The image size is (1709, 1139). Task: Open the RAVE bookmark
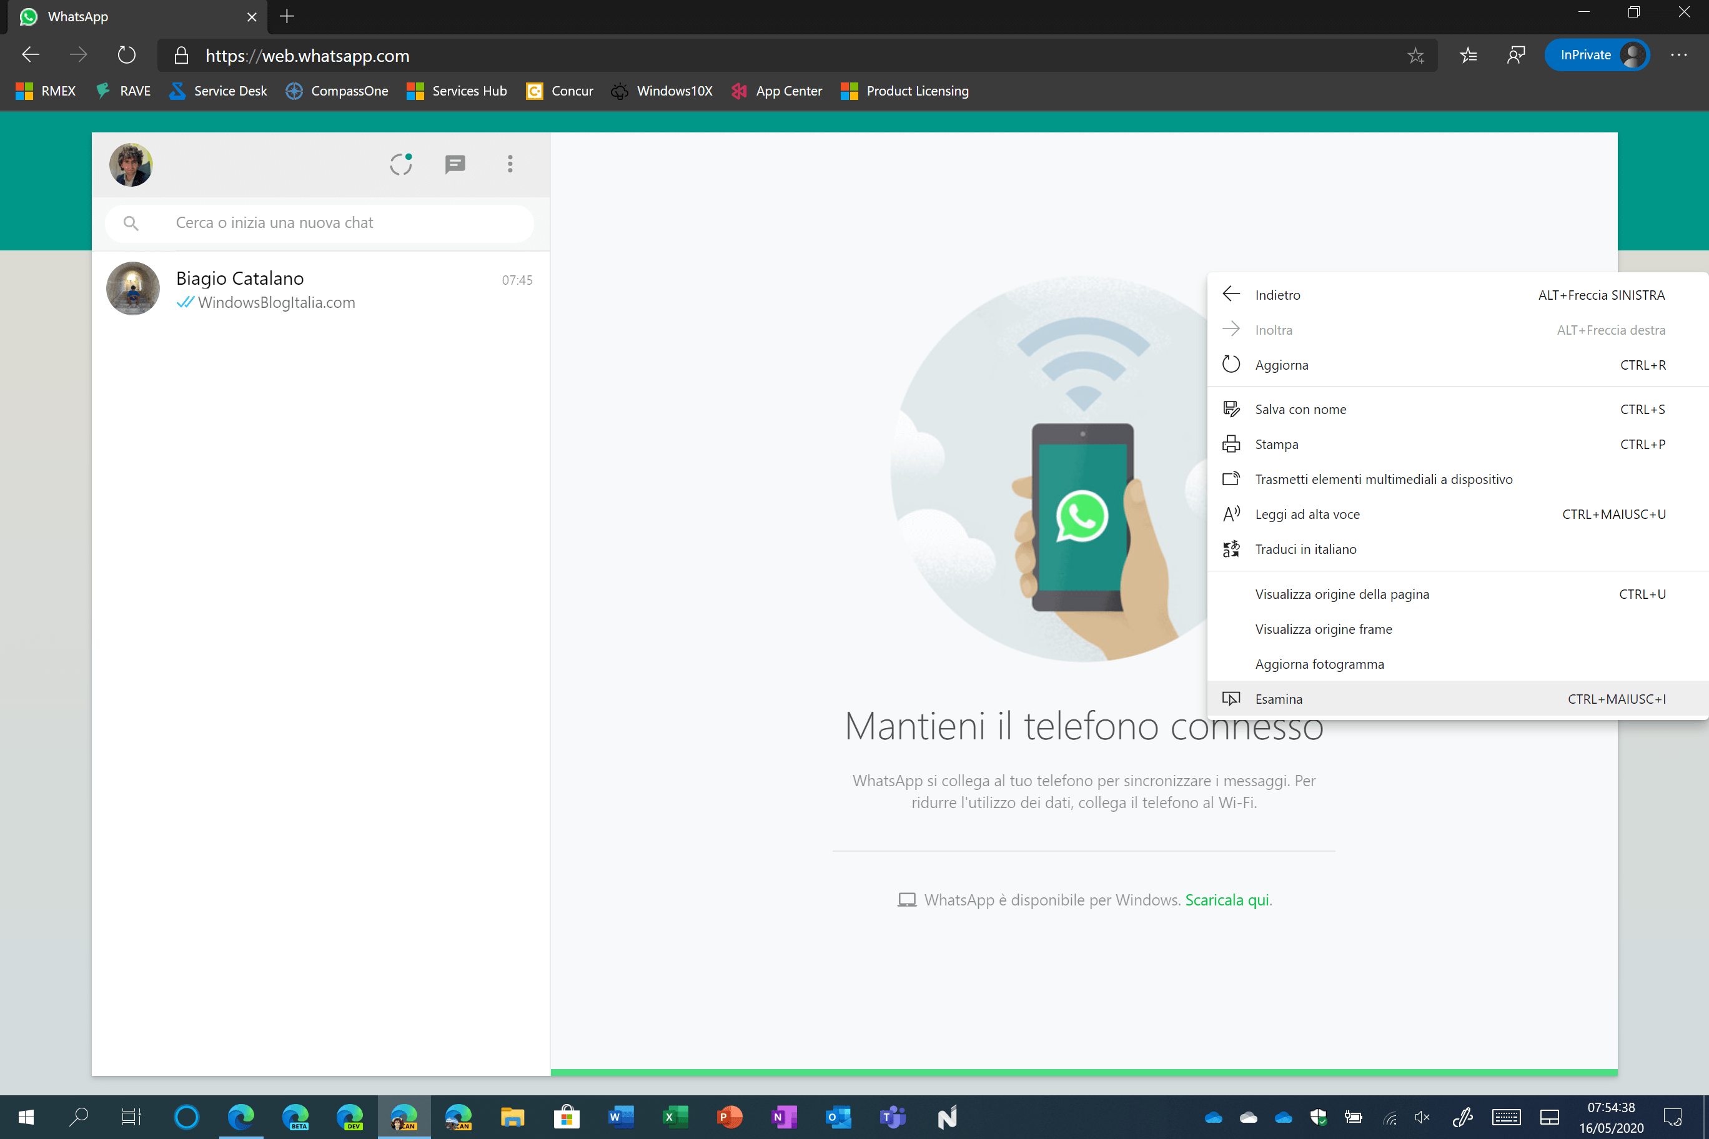click(x=124, y=91)
